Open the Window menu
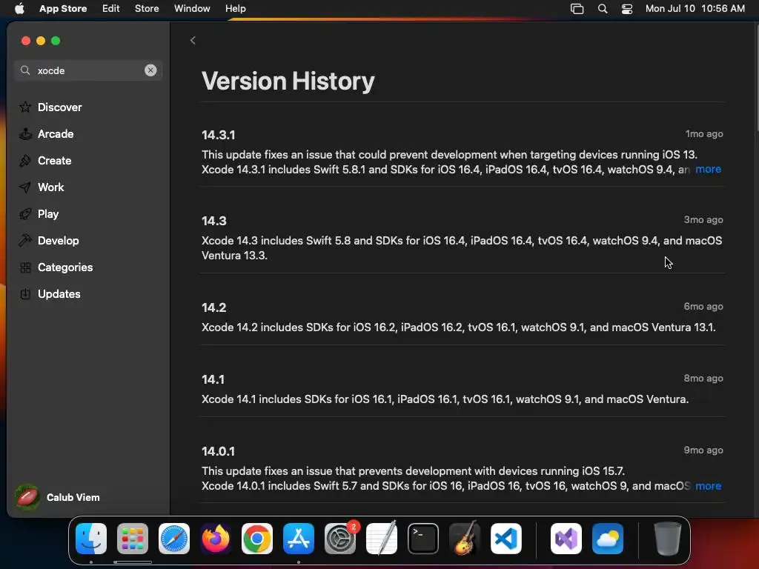 tap(192, 9)
